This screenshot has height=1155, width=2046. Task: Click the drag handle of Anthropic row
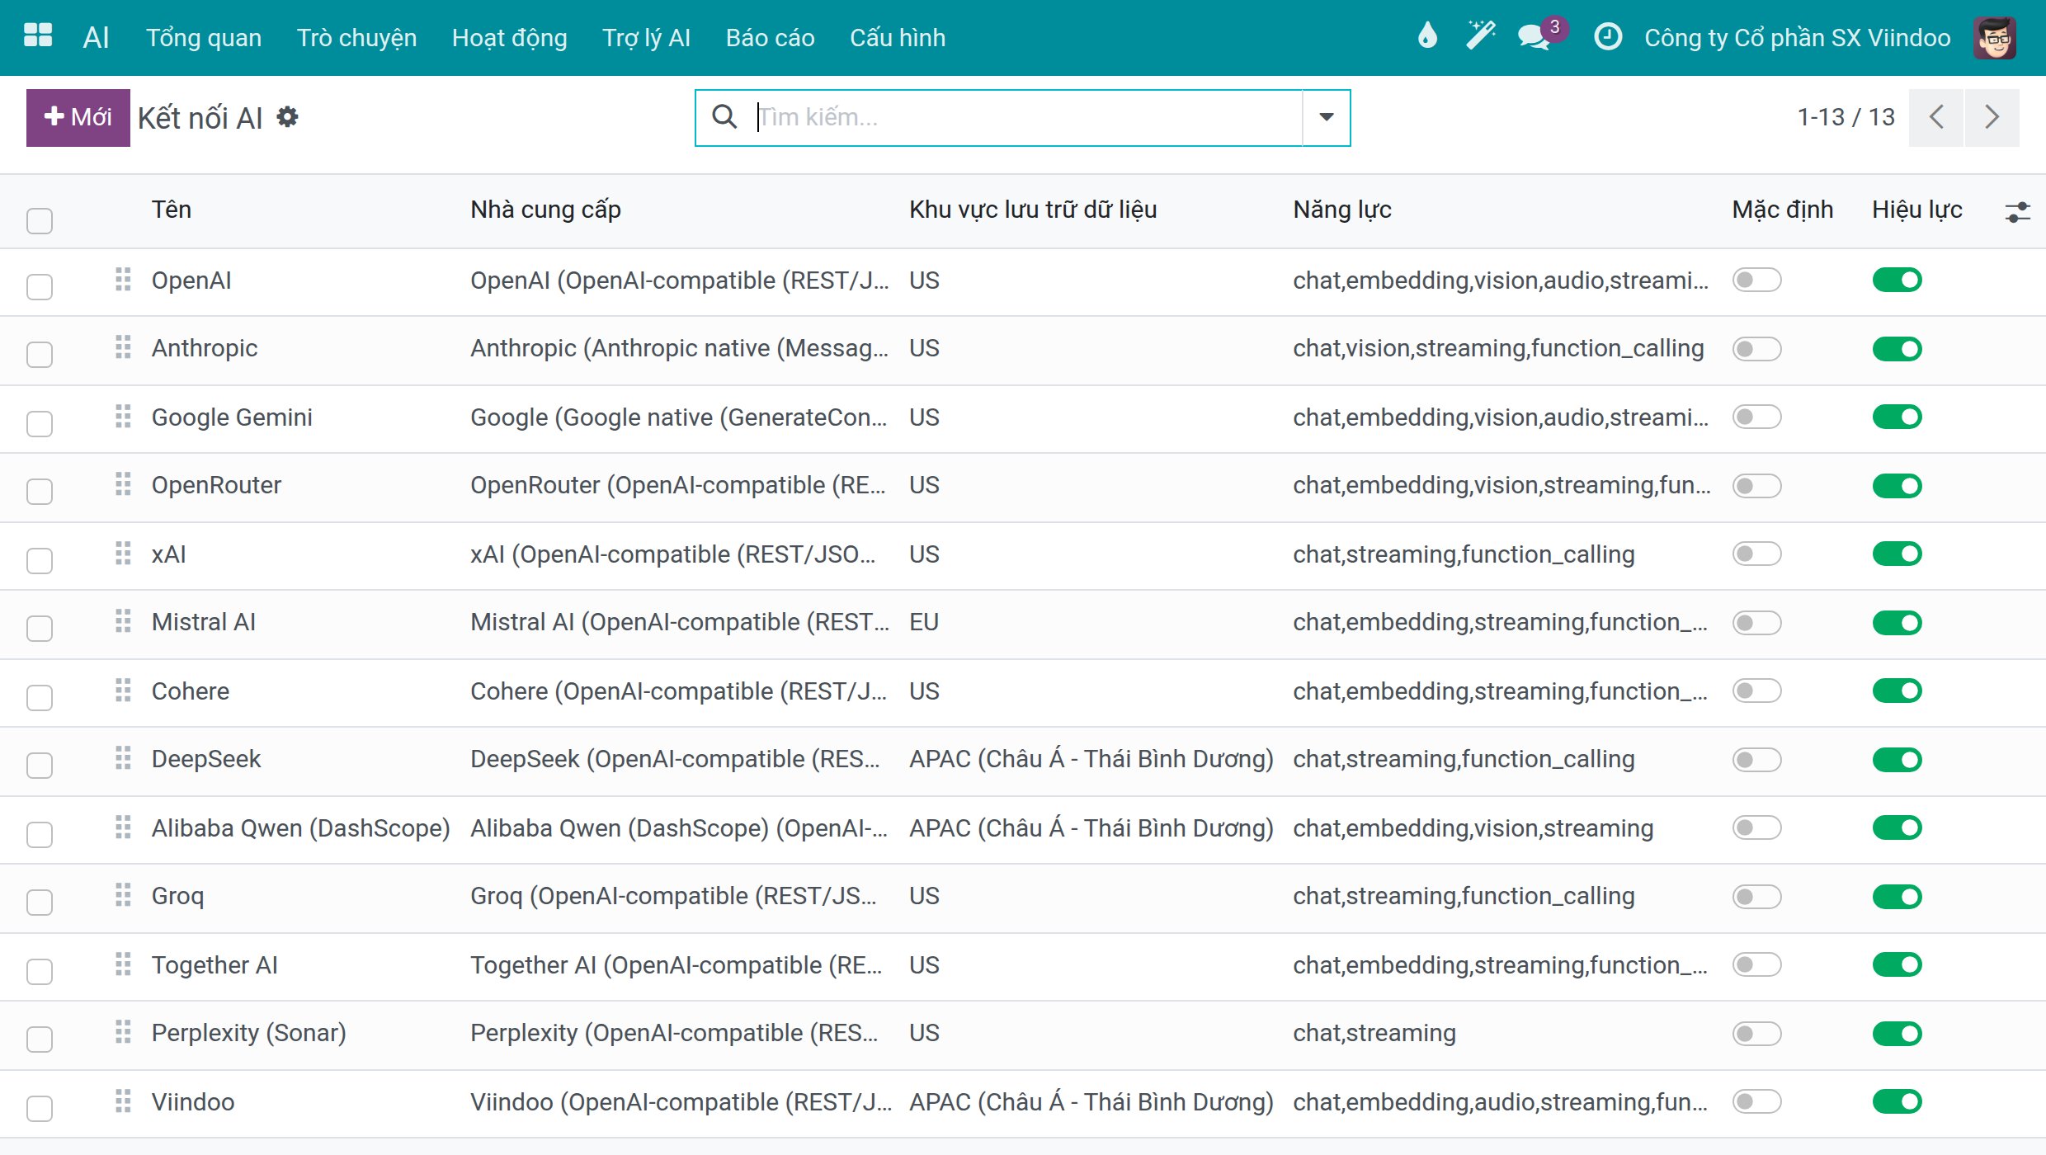[x=123, y=347]
